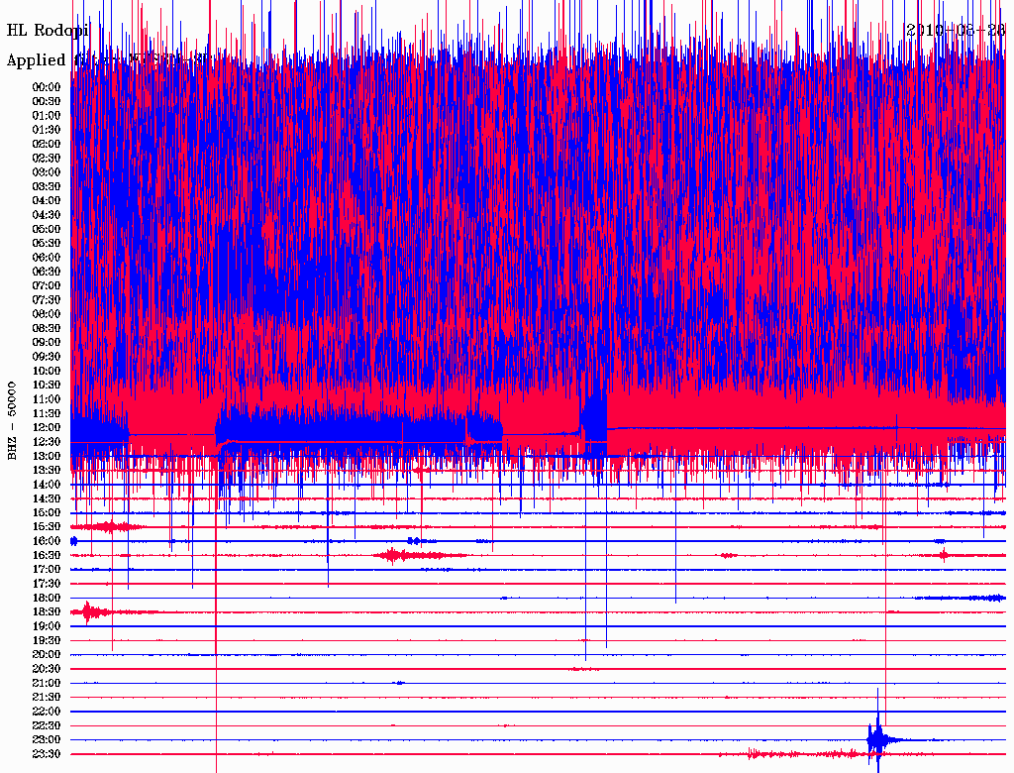Click the red wave burst on the 15:30 trace
Screen dimensions: 1014x773
[x=107, y=527]
